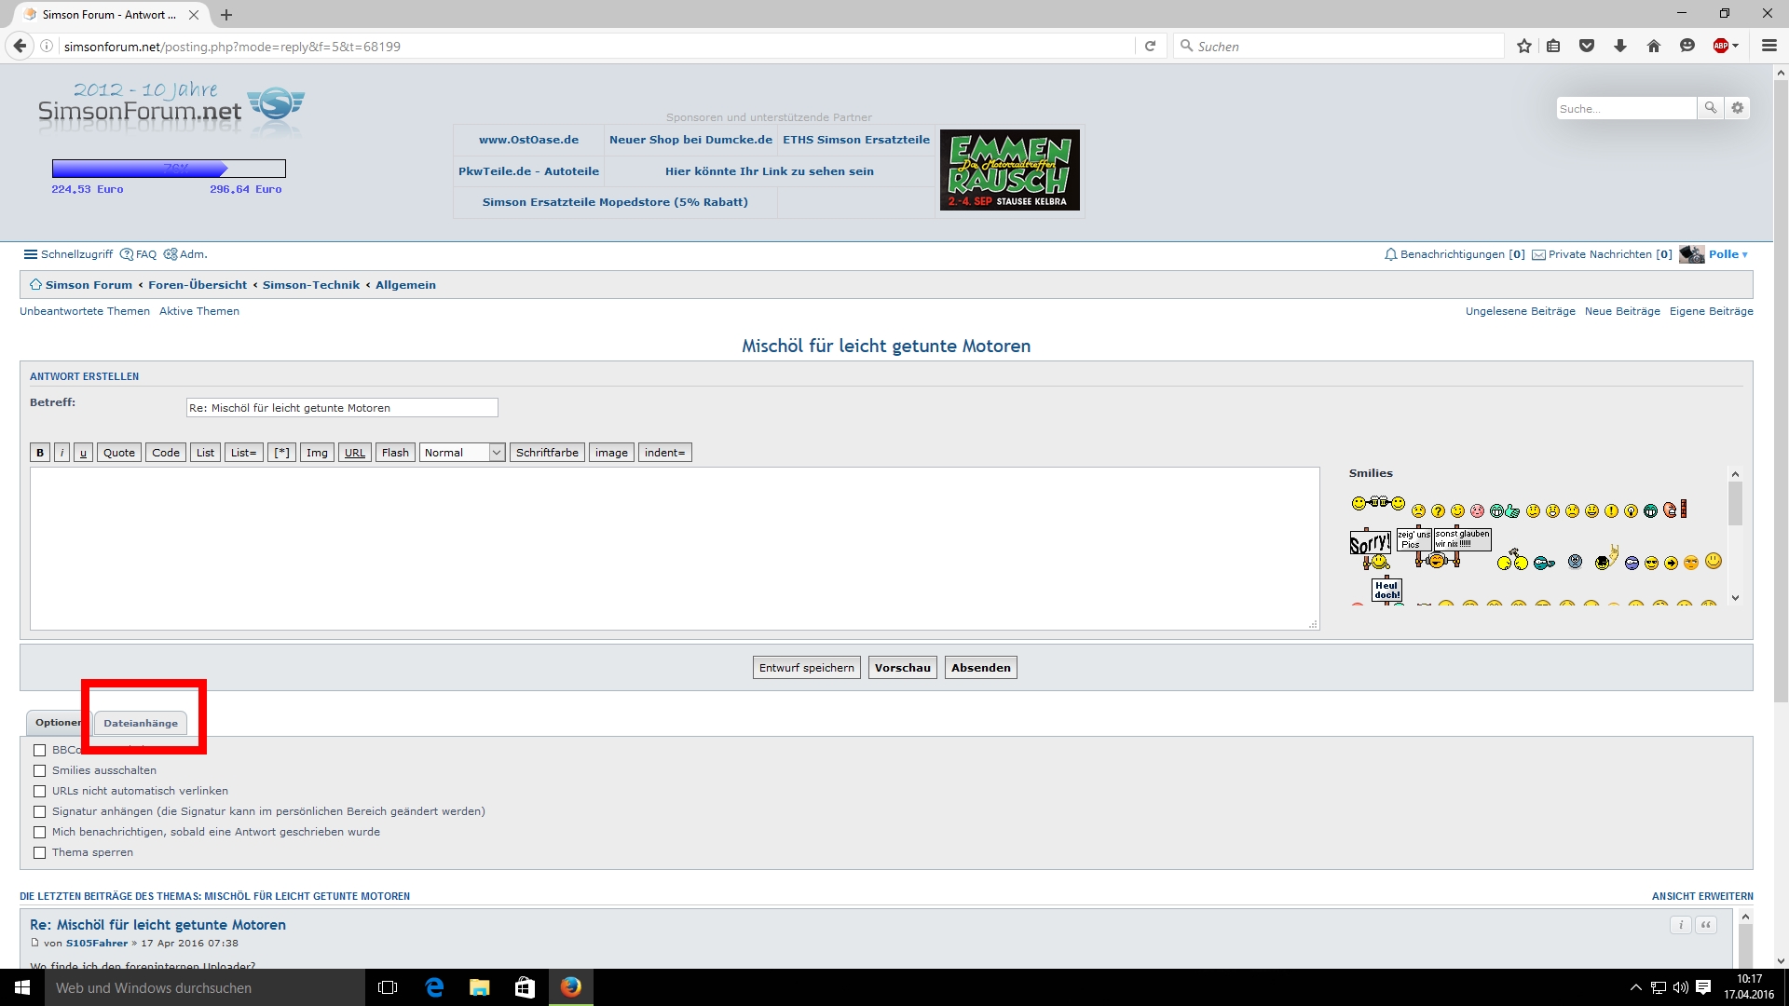Open the bookmarks list icon
Viewport: 1789px width, 1006px height.
pyautogui.click(x=1553, y=46)
